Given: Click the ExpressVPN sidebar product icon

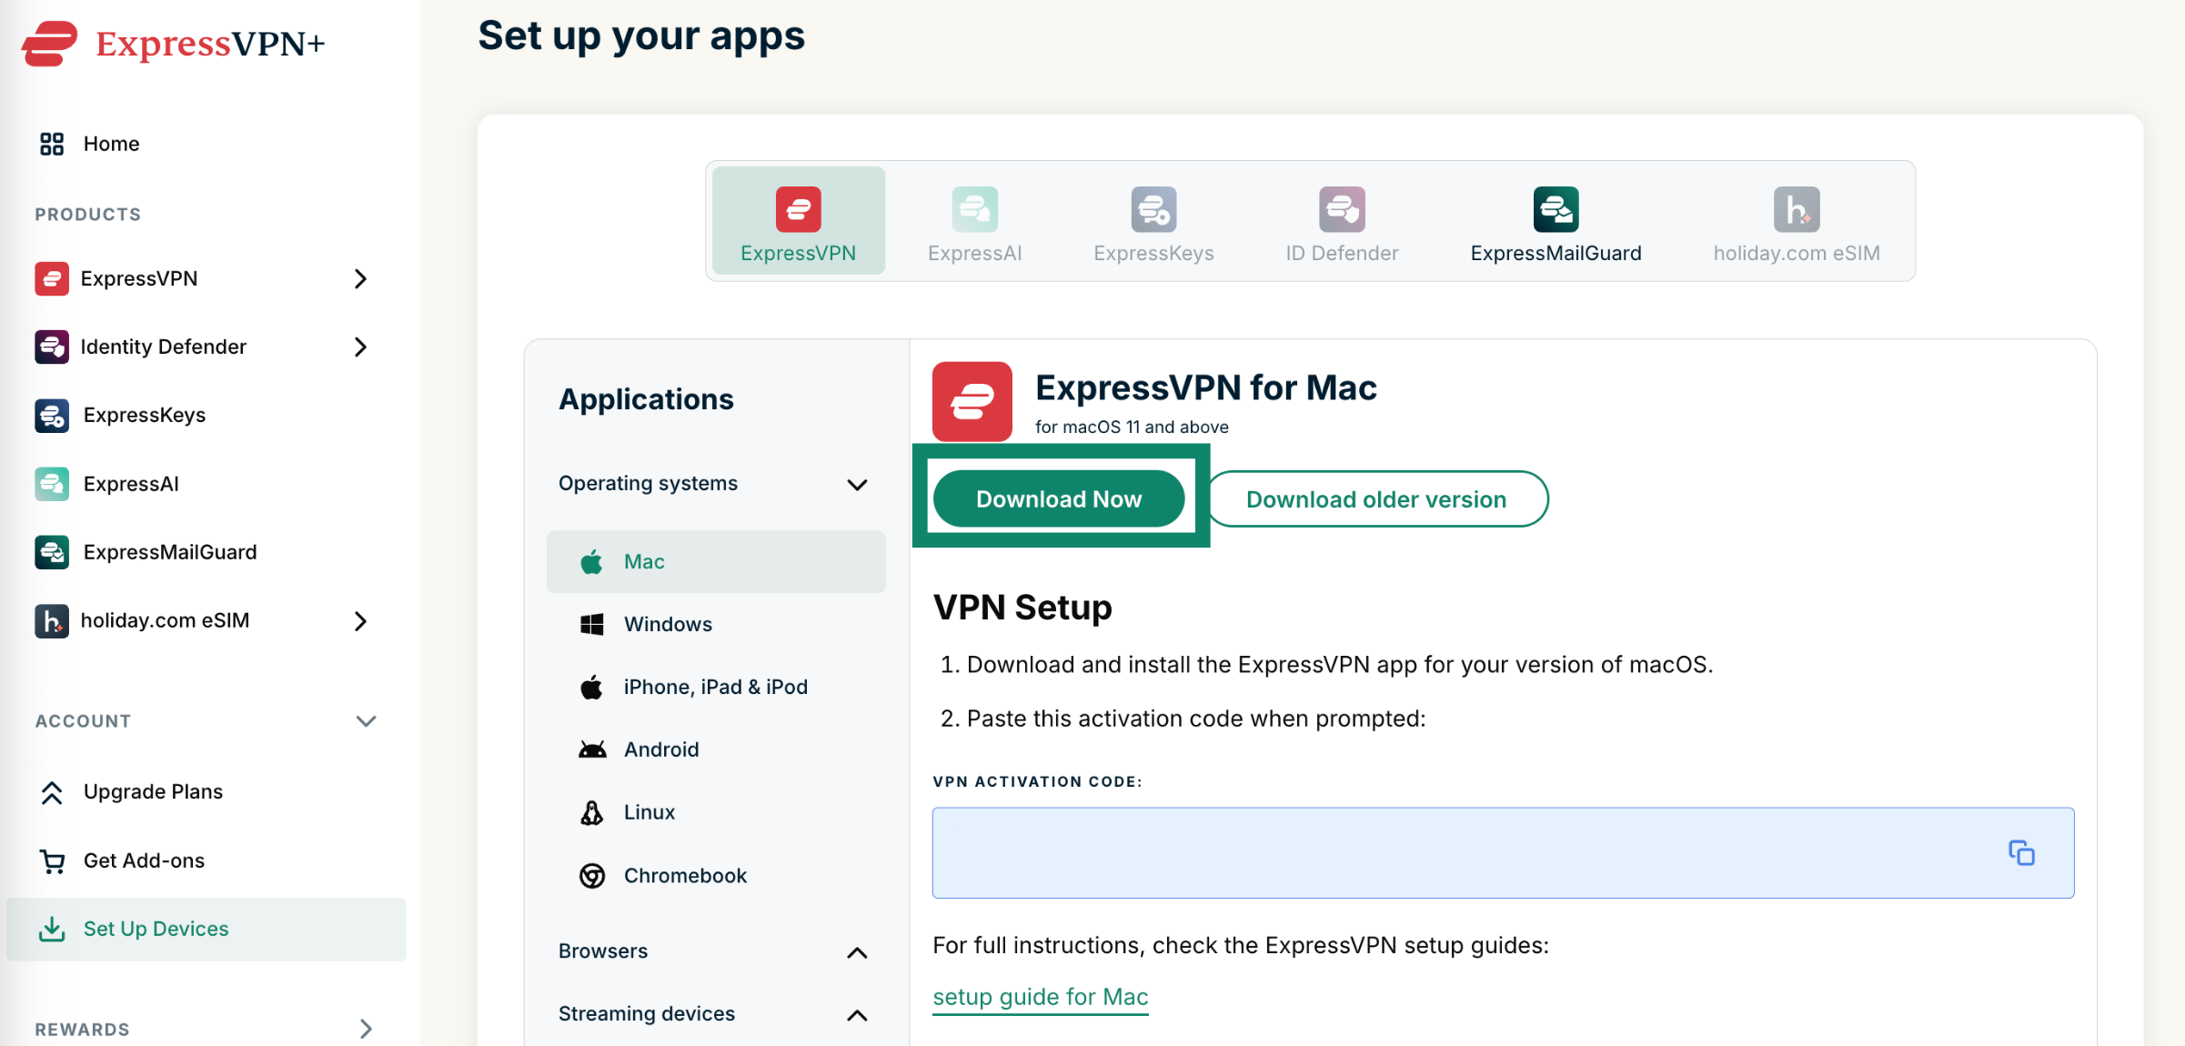Looking at the screenshot, I should (52, 278).
